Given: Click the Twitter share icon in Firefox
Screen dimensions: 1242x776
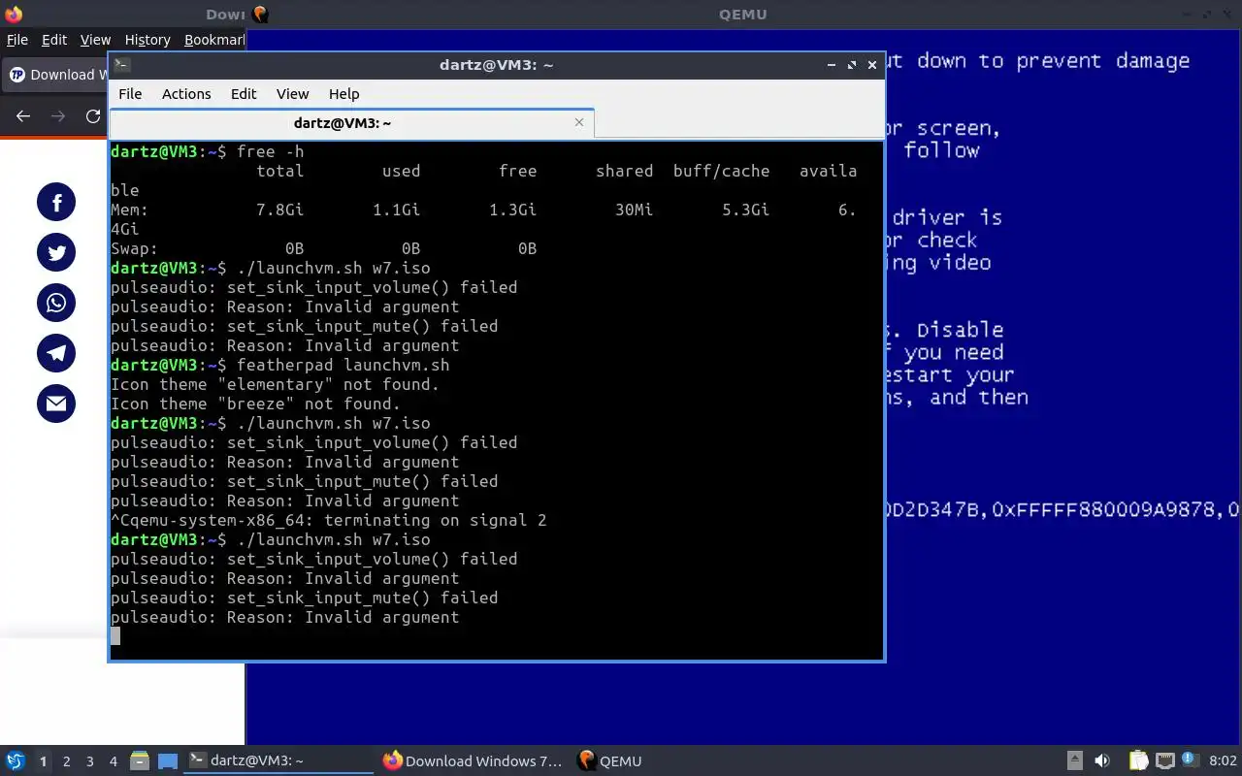Looking at the screenshot, I should coord(56,252).
